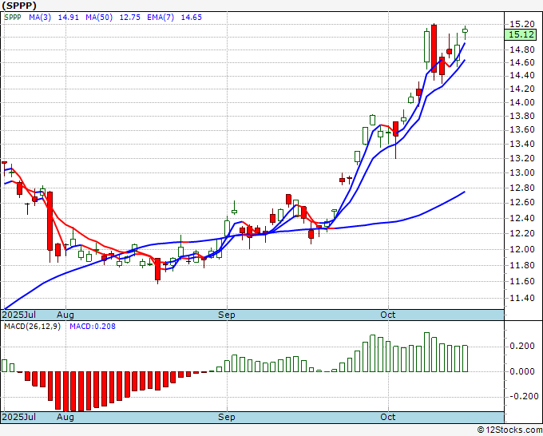
Task: Click the MACD:0.208 value label
Action: click(x=93, y=327)
